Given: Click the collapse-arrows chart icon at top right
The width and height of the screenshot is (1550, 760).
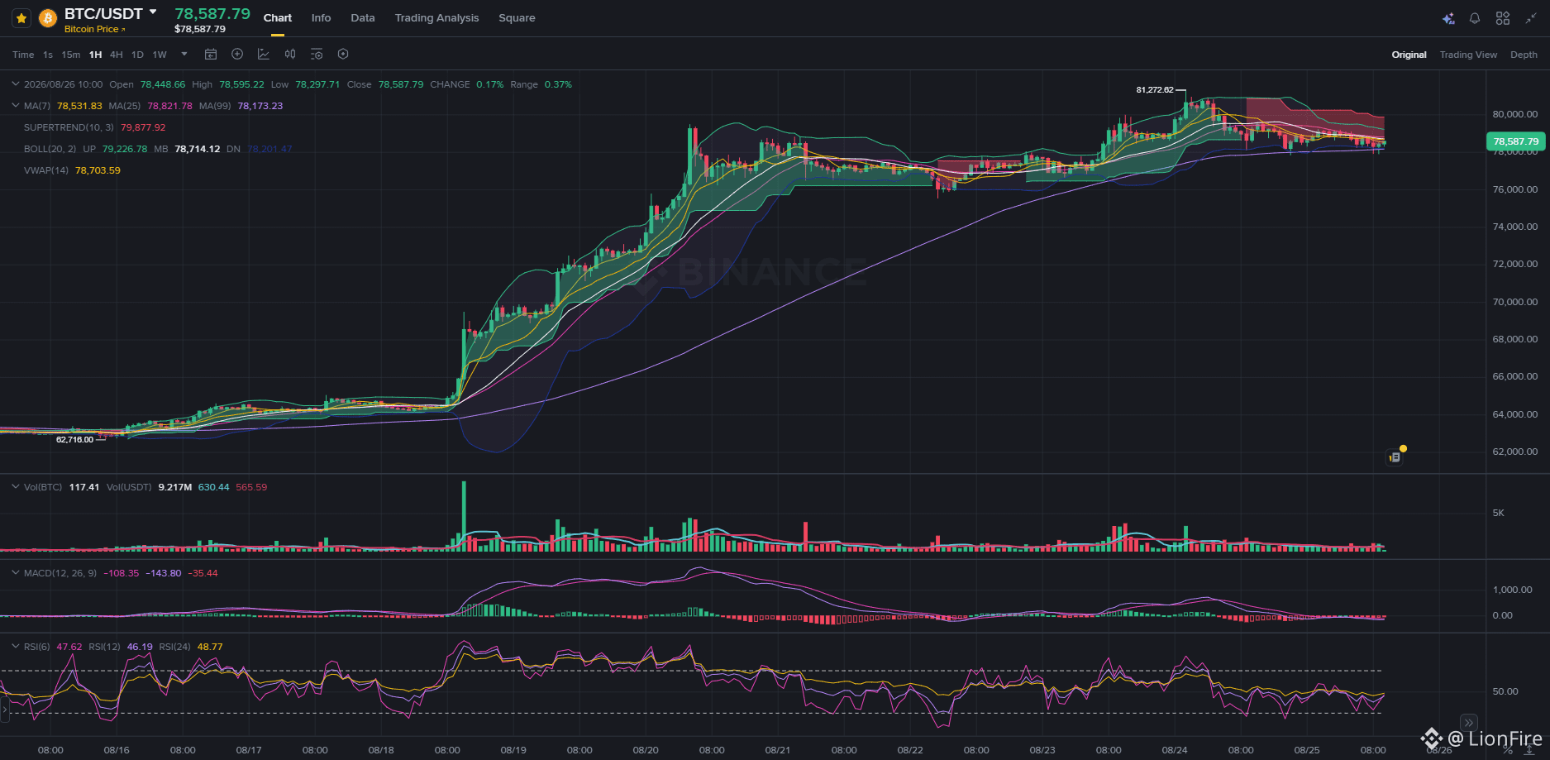Looking at the screenshot, I should [1531, 18].
